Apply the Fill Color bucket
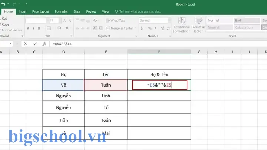The height and width of the screenshot is (150, 267). point(59,28)
